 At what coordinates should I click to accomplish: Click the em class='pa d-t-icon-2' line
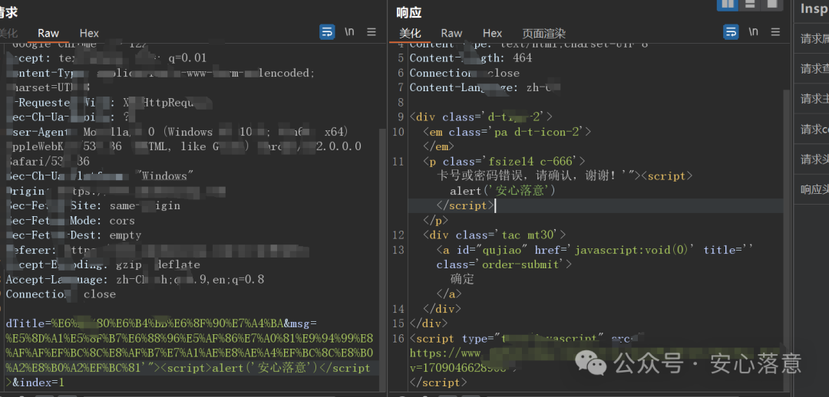pos(507,132)
